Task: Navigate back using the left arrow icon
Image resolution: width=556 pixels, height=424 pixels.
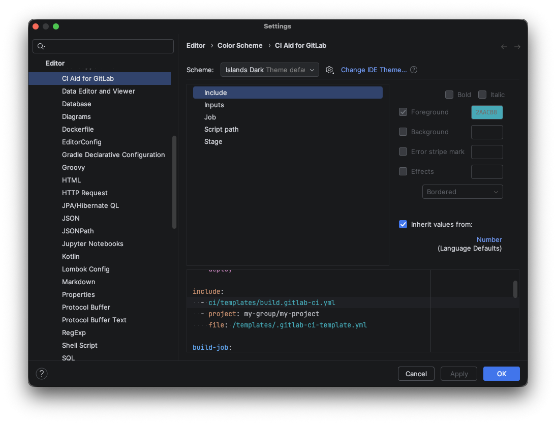Action: point(504,46)
